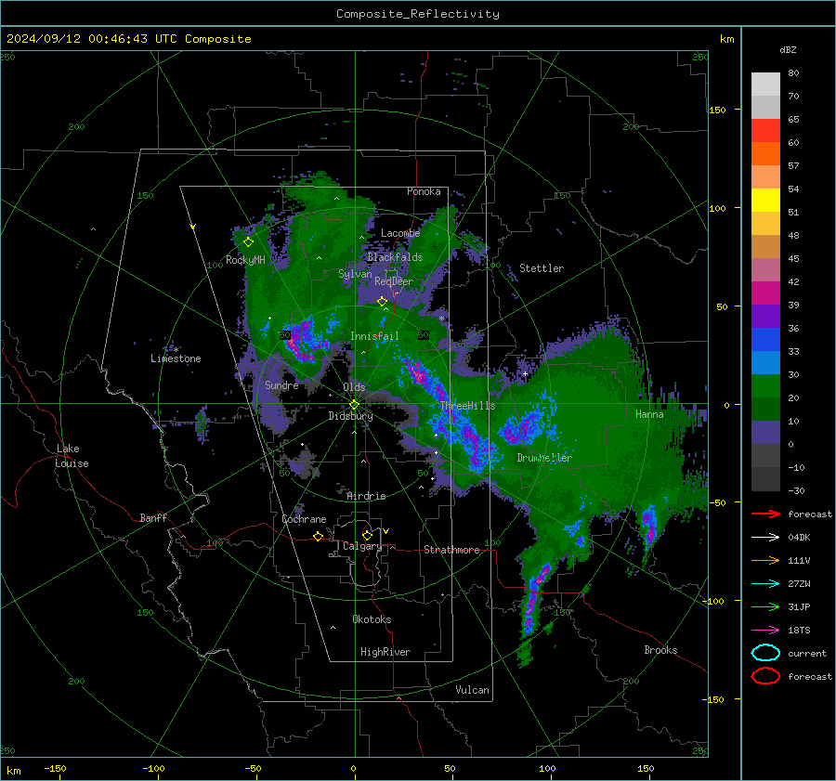836x781 pixels.
Task: Click the Hanna city label
Action: click(649, 414)
